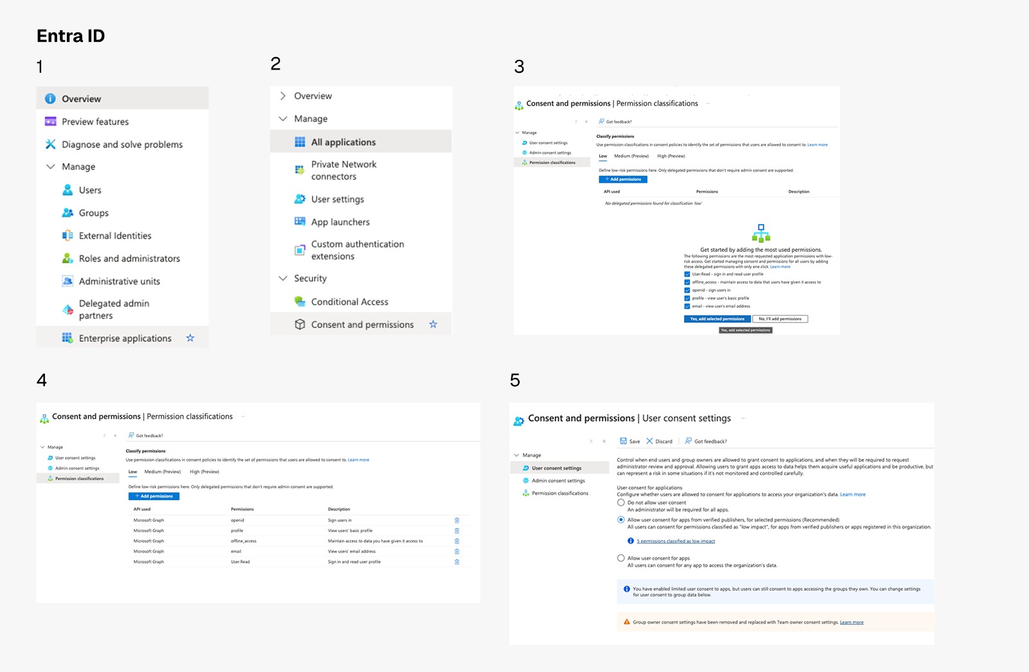
Task: Open Admin consent settings in User consent page sidebar
Action: point(558,480)
